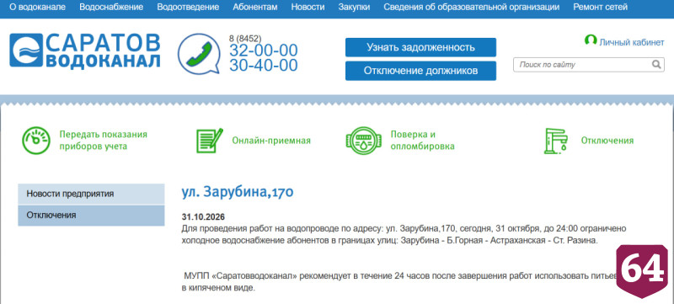The width and height of the screenshot is (674, 304).
Task: Click the Узнать задолженность button
Action: point(420,47)
